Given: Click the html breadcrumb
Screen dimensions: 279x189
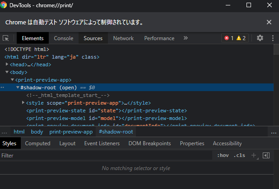Looking at the screenshot, I should tap(19, 132).
